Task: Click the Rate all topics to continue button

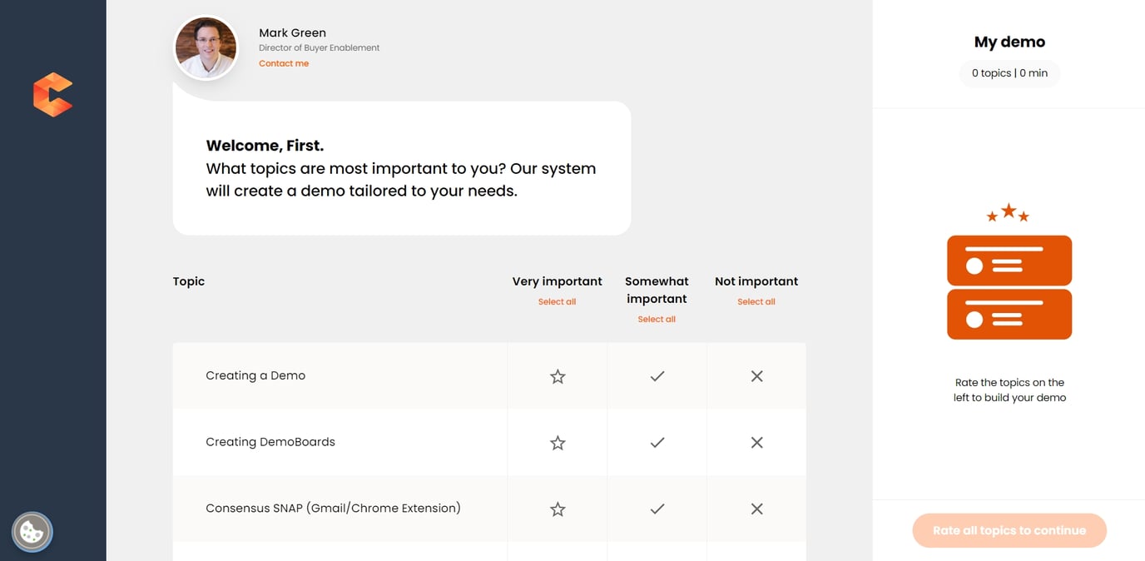Action: pyautogui.click(x=1009, y=530)
